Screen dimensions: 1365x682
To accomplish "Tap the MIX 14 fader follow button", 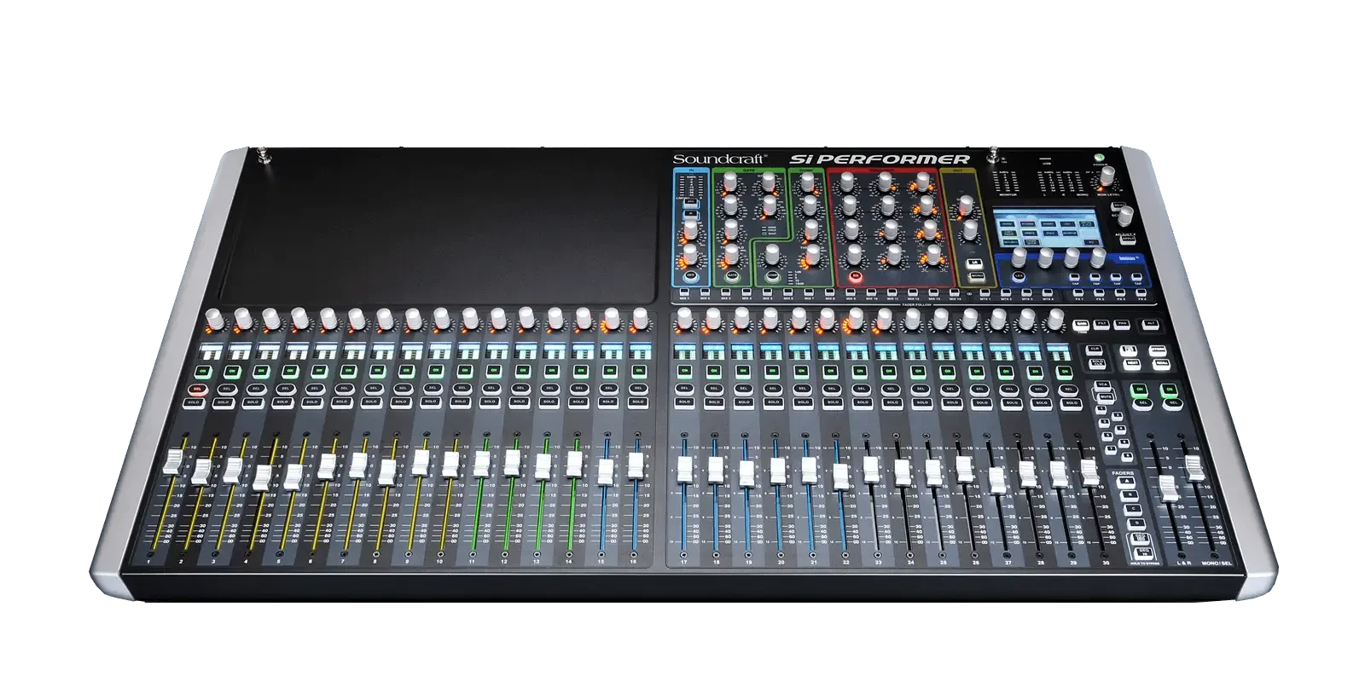I will point(955,292).
